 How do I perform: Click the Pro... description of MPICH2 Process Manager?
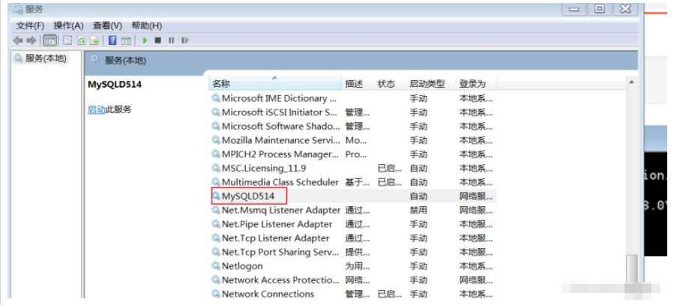click(356, 154)
